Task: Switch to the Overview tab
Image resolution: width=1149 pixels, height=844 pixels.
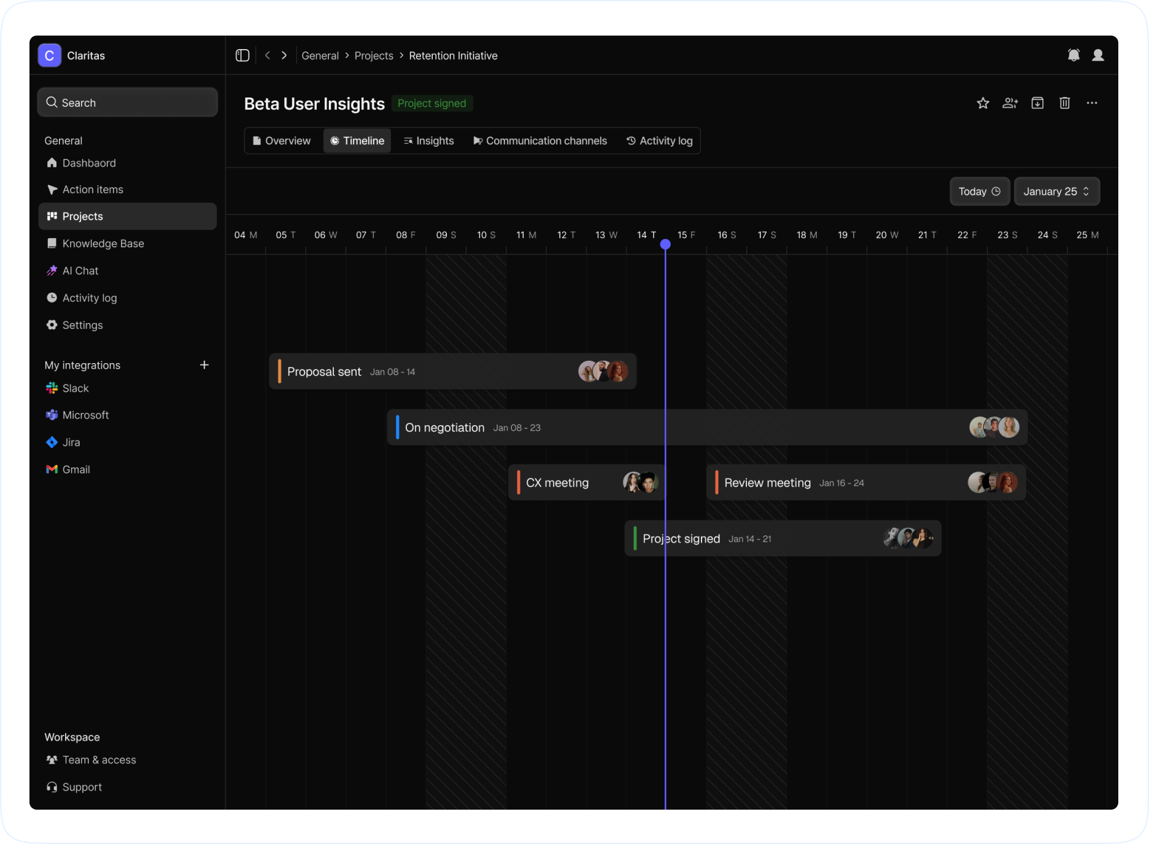Action: coord(282,140)
